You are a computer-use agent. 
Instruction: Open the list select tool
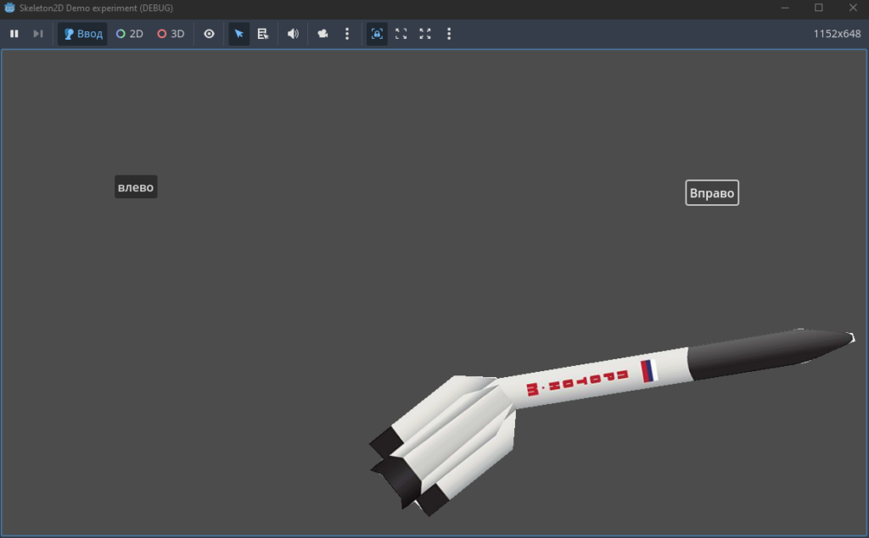pyautogui.click(x=263, y=34)
